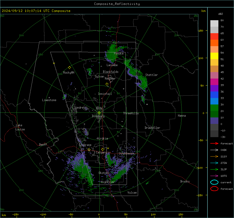
Task: Click the yellow diamond marker above Calgary
Action: click(103, 149)
